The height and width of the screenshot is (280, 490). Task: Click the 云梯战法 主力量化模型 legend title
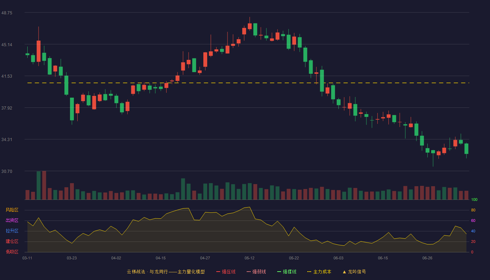click(x=166, y=272)
